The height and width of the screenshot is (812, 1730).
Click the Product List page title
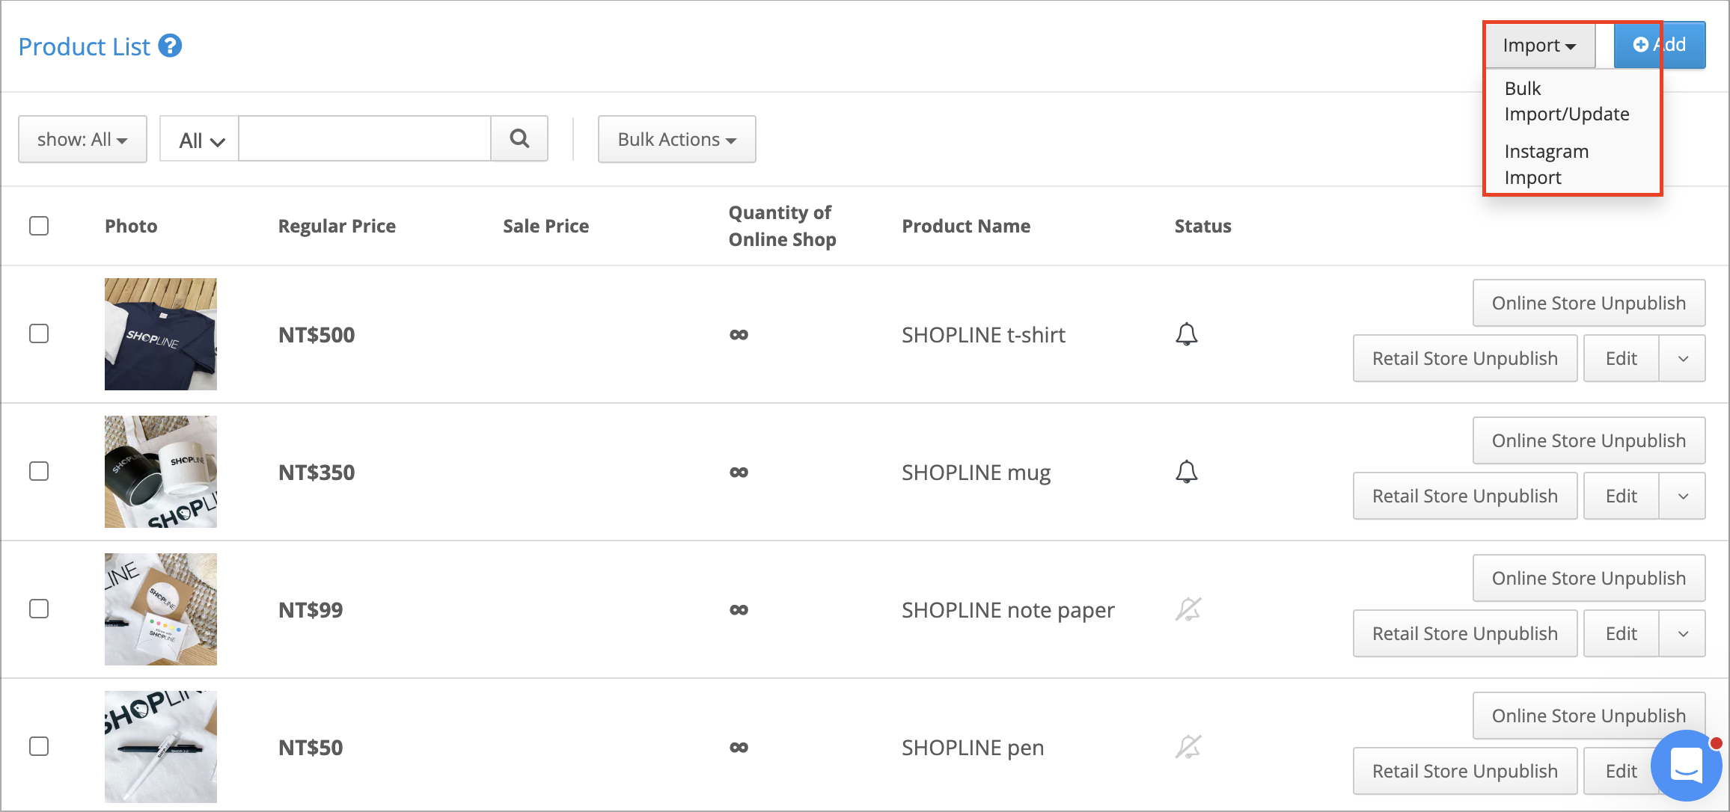(85, 46)
